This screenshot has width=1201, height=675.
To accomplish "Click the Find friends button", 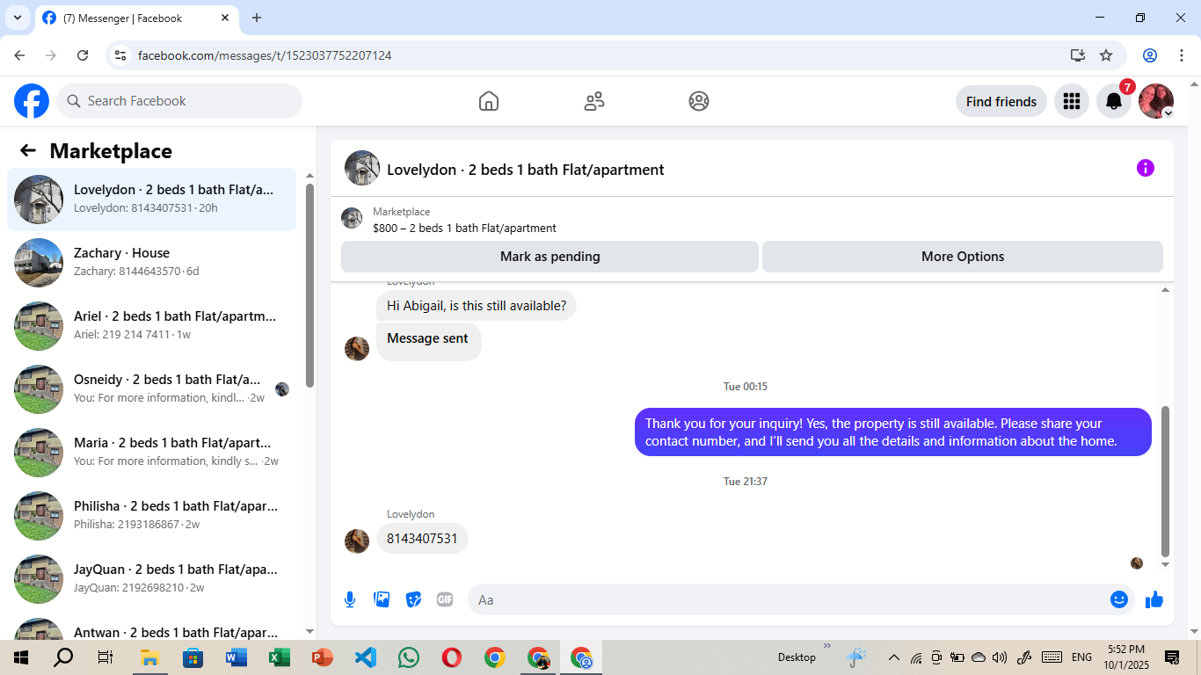I will (1001, 101).
